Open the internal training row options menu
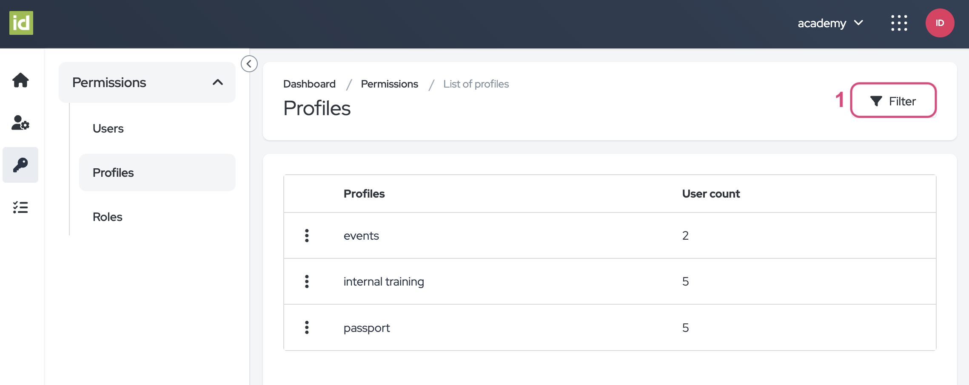This screenshot has height=385, width=969. pyautogui.click(x=307, y=281)
